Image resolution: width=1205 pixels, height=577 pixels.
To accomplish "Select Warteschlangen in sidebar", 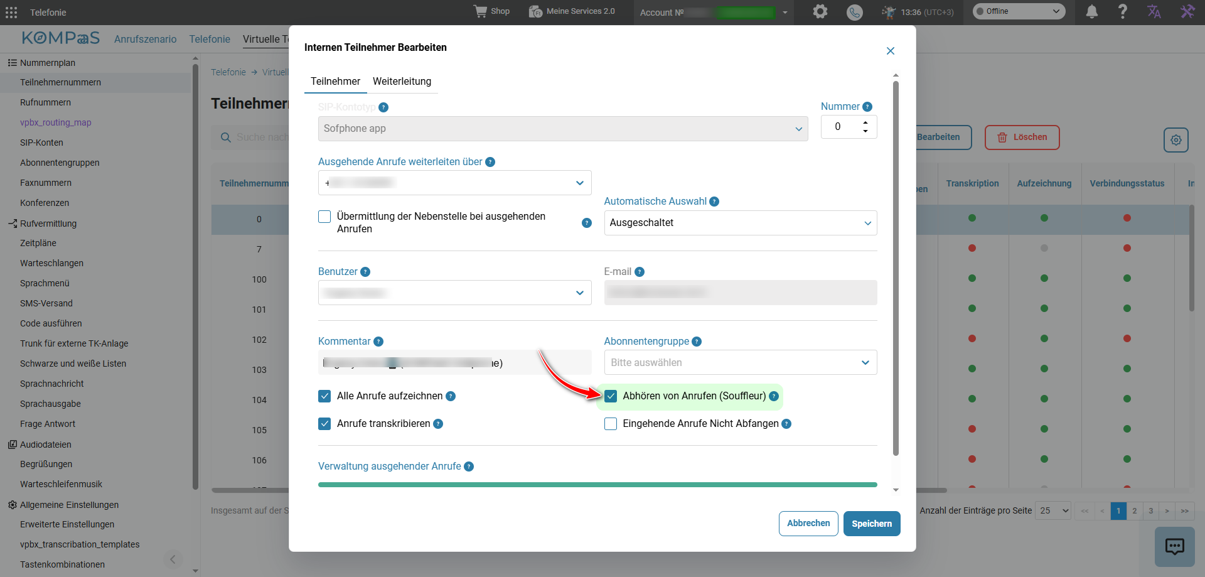I will tap(51, 263).
